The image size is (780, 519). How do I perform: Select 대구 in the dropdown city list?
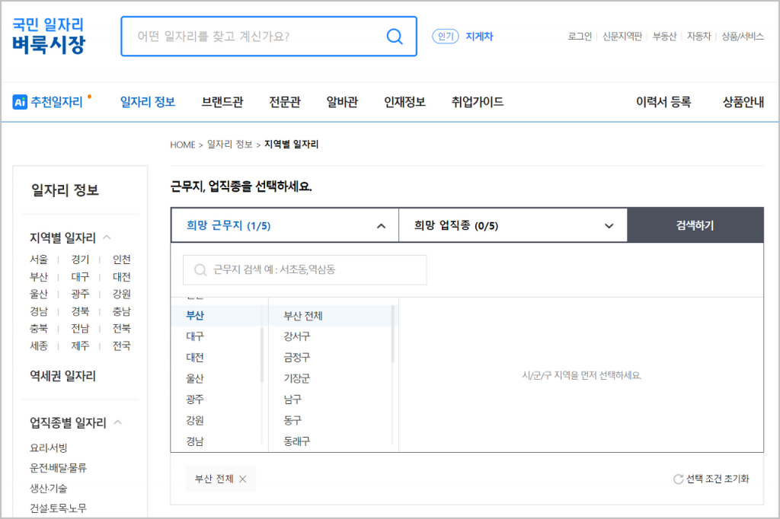[x=195, y=336]
